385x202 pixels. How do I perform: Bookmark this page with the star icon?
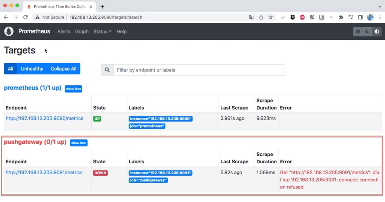click(x=271, y=17)
